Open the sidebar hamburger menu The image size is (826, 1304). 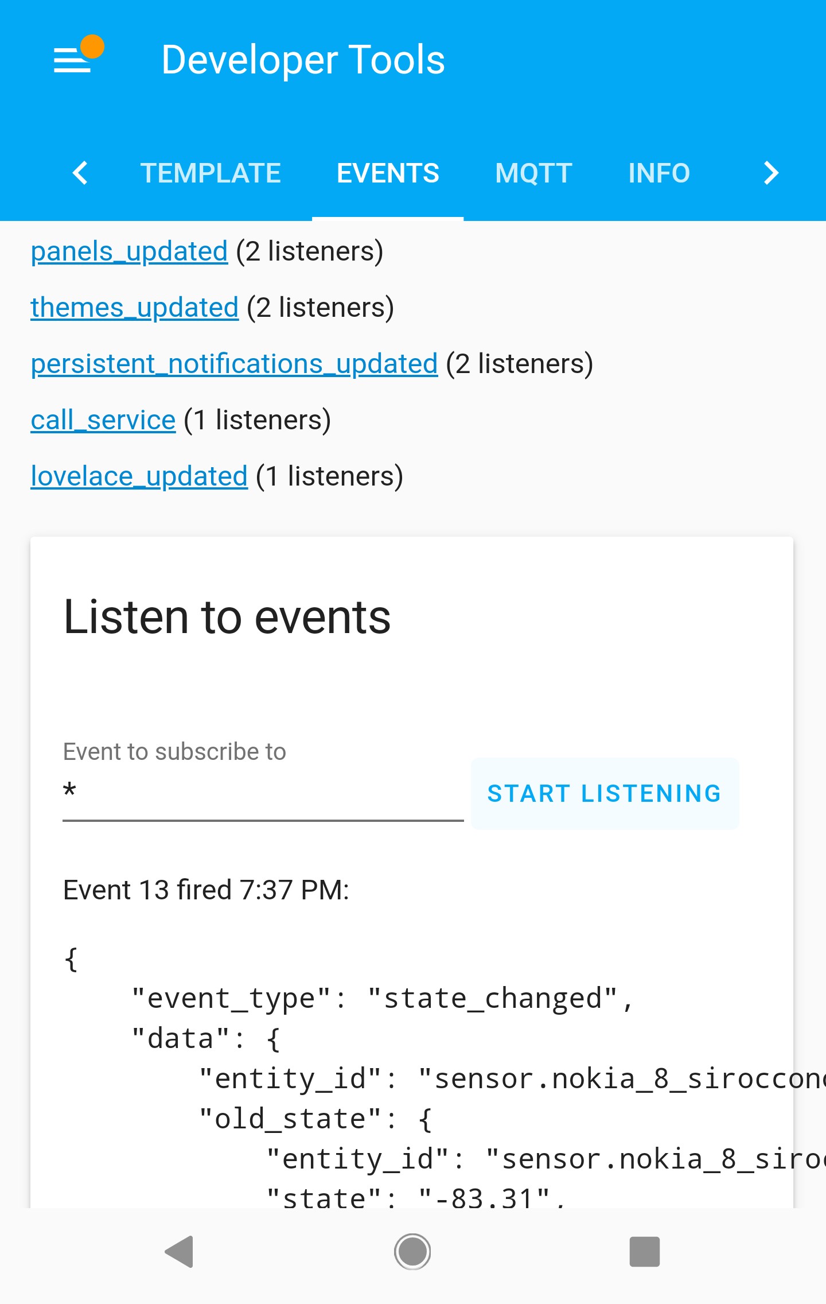71,60
